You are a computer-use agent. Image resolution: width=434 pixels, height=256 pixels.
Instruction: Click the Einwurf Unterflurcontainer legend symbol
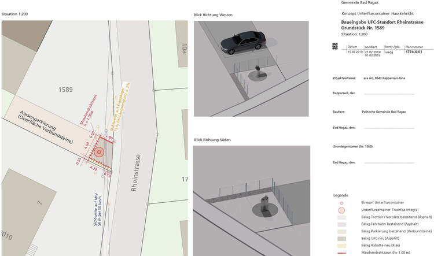[342, 203]
